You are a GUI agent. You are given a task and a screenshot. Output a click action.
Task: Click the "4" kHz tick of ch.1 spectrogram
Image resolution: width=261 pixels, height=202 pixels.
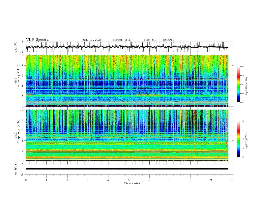click(x=23, y=86)
